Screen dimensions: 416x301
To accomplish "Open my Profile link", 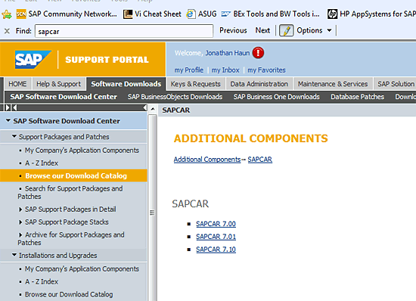I will pos(189,70).
